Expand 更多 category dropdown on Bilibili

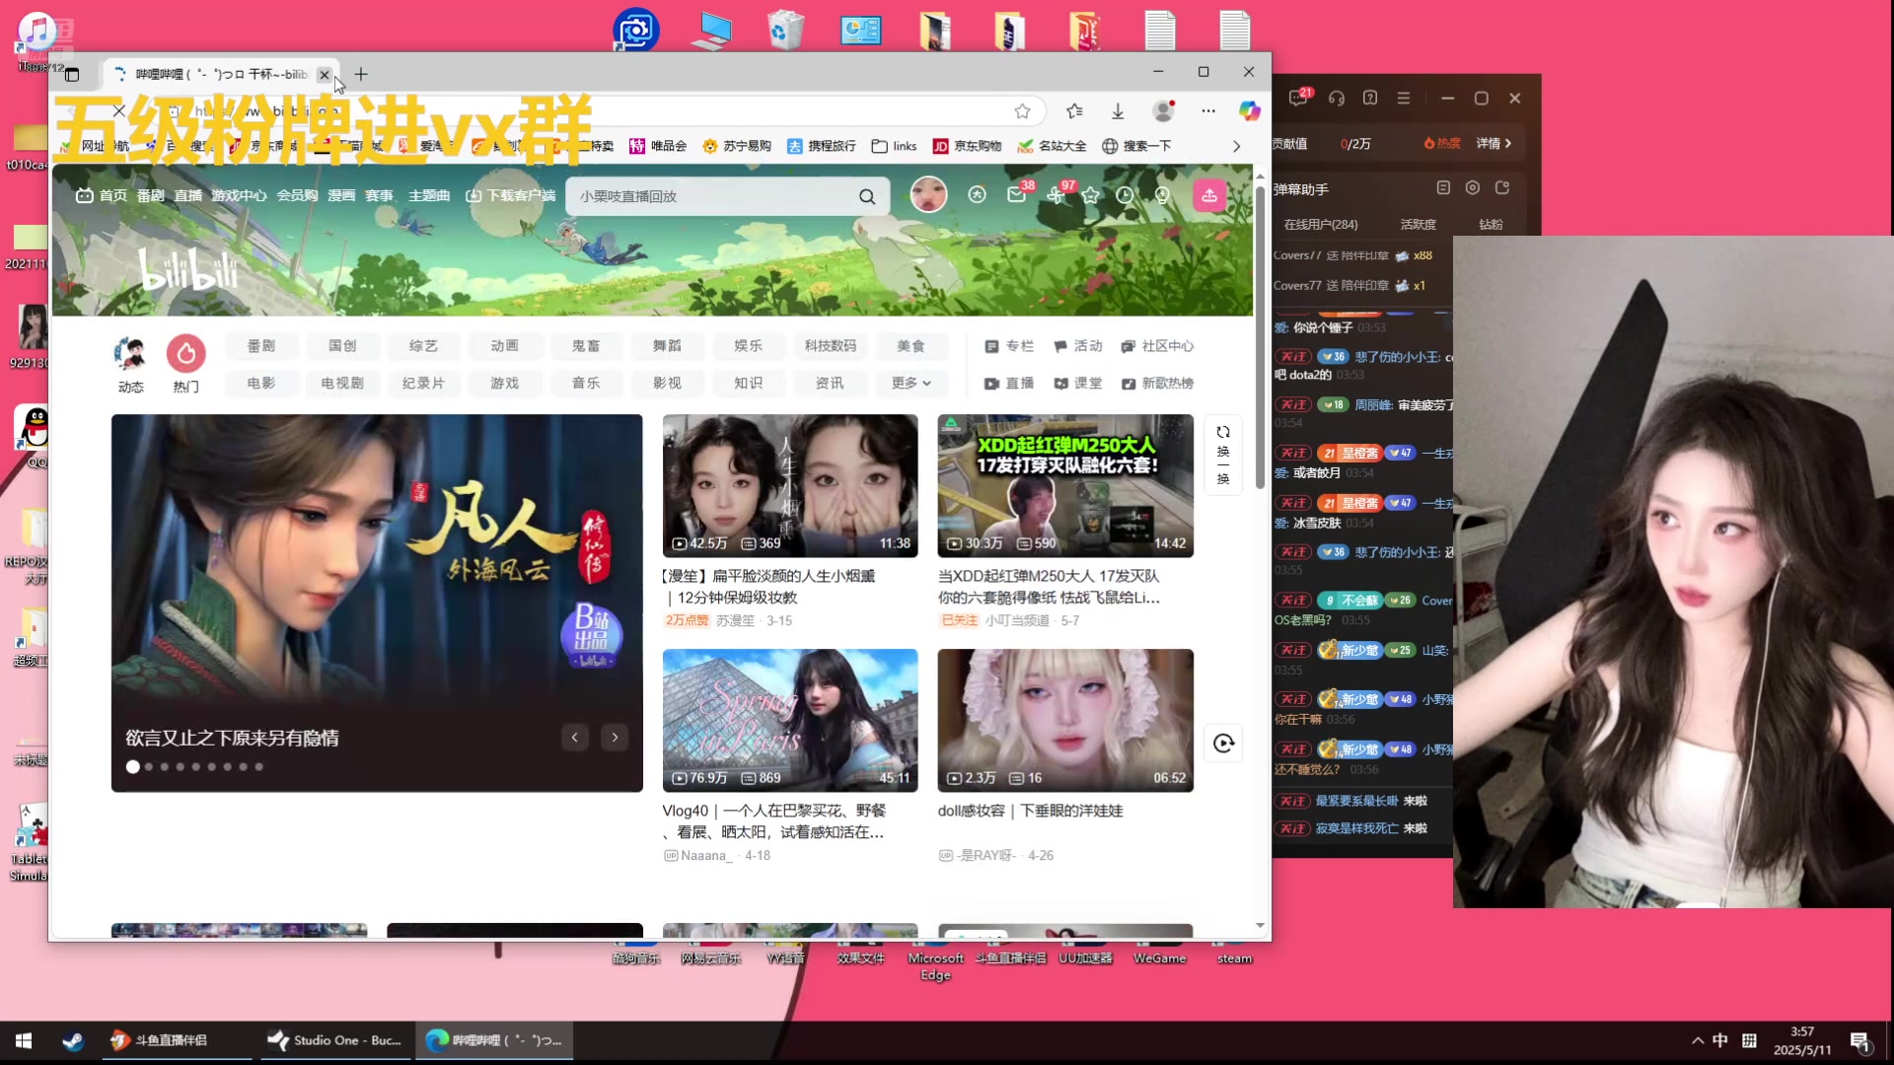point(911,383)
